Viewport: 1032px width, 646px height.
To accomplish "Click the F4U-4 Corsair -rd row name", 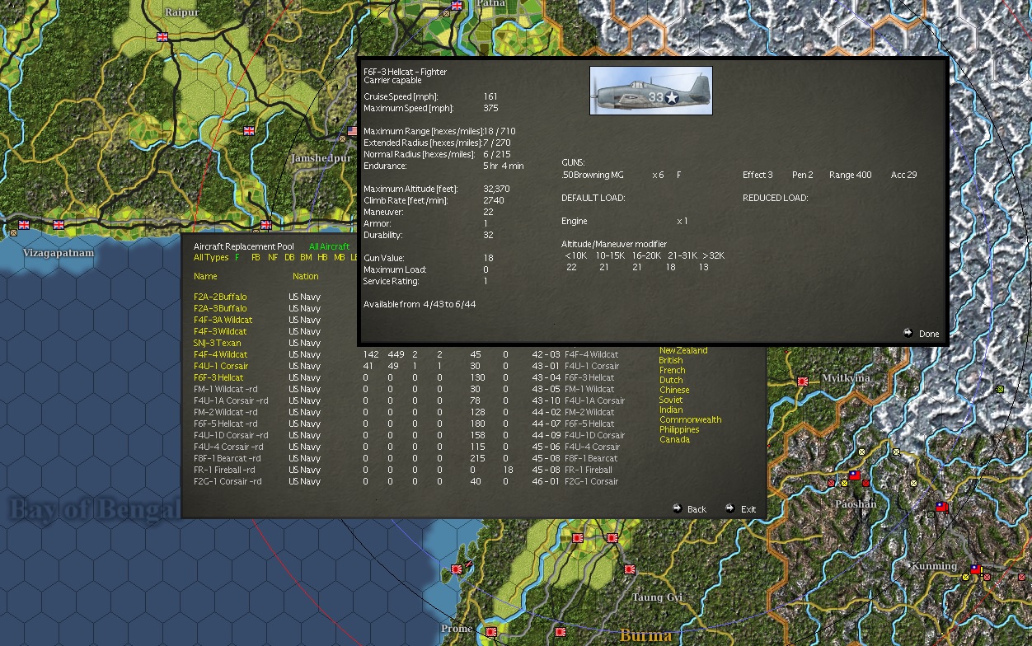I will click(228, 447).
